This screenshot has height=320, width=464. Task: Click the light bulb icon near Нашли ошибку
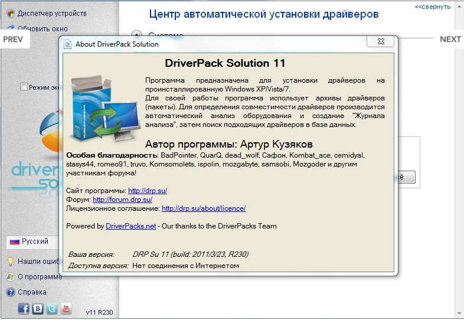11,262
